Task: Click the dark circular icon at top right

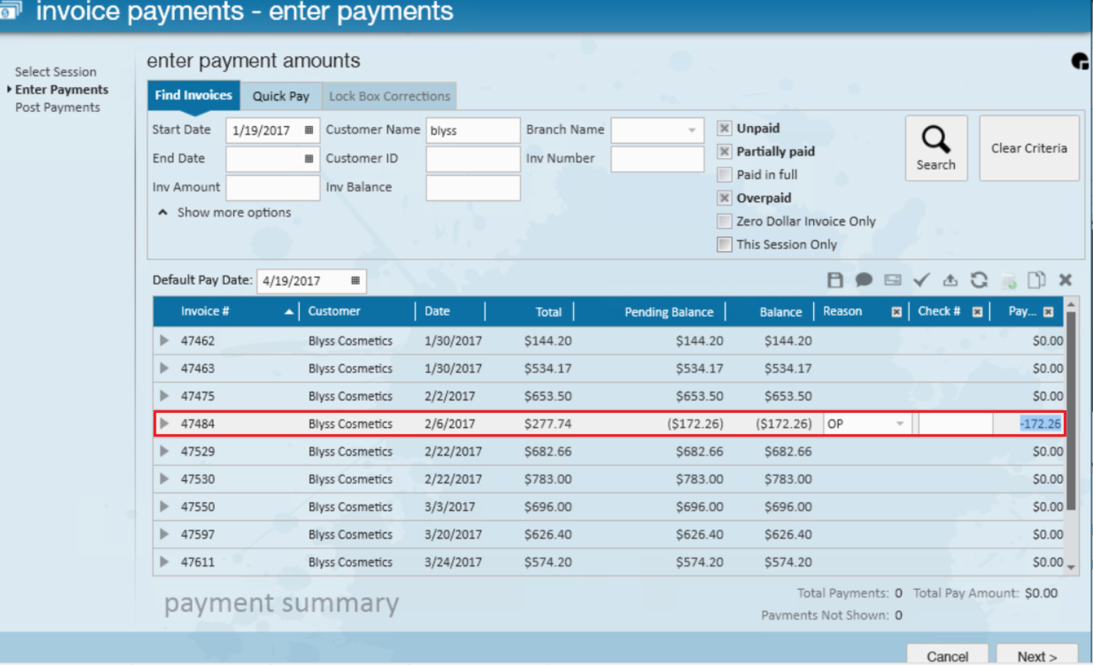Action: tap(1080, 62)
